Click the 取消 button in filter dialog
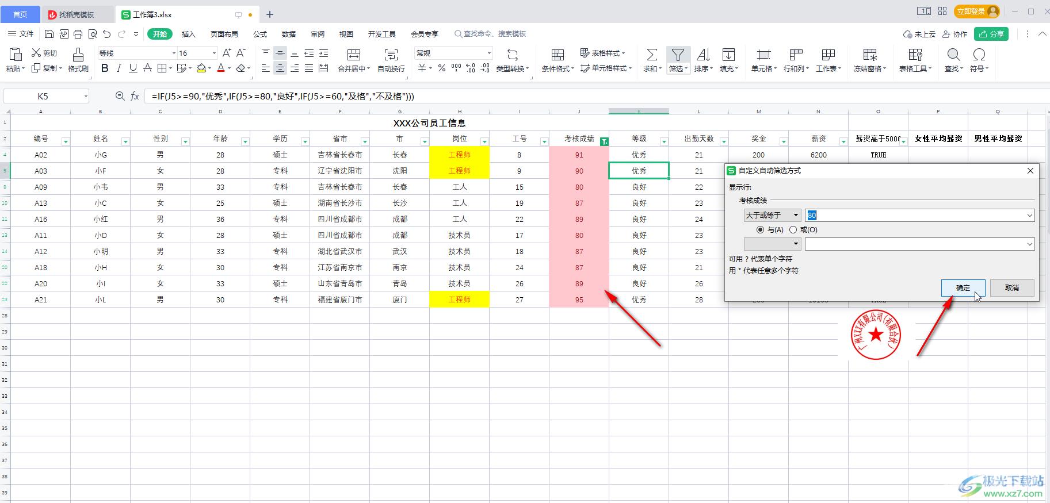This screenshot has height=503, width=1050. coord(1012,288)
